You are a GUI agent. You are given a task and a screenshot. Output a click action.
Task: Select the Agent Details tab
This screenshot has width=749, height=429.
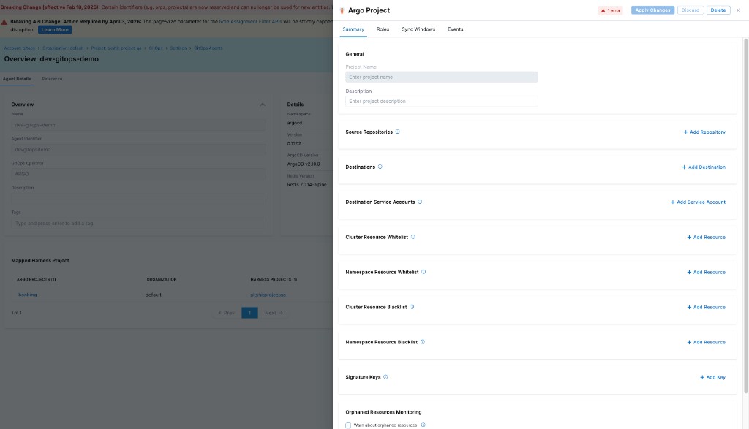[17, 79]
